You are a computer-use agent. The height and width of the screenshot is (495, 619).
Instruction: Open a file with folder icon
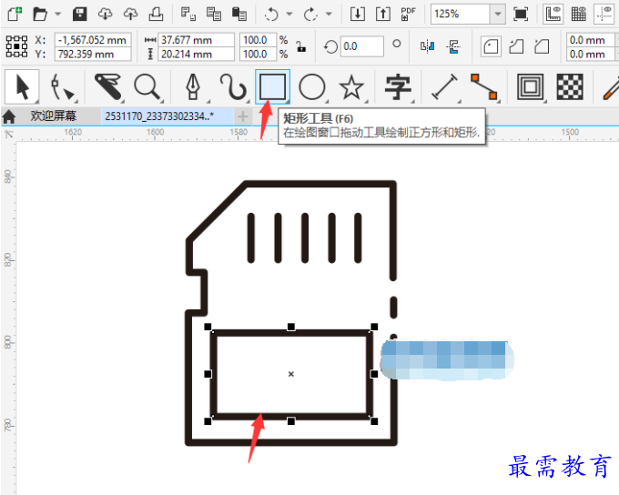tap(39, 15)
